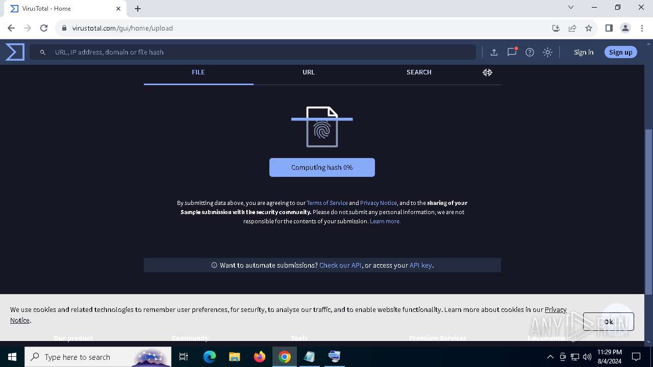Open the clock showing 11:29 PM
This screenshot has width=653, height=367.
point(609,357)
